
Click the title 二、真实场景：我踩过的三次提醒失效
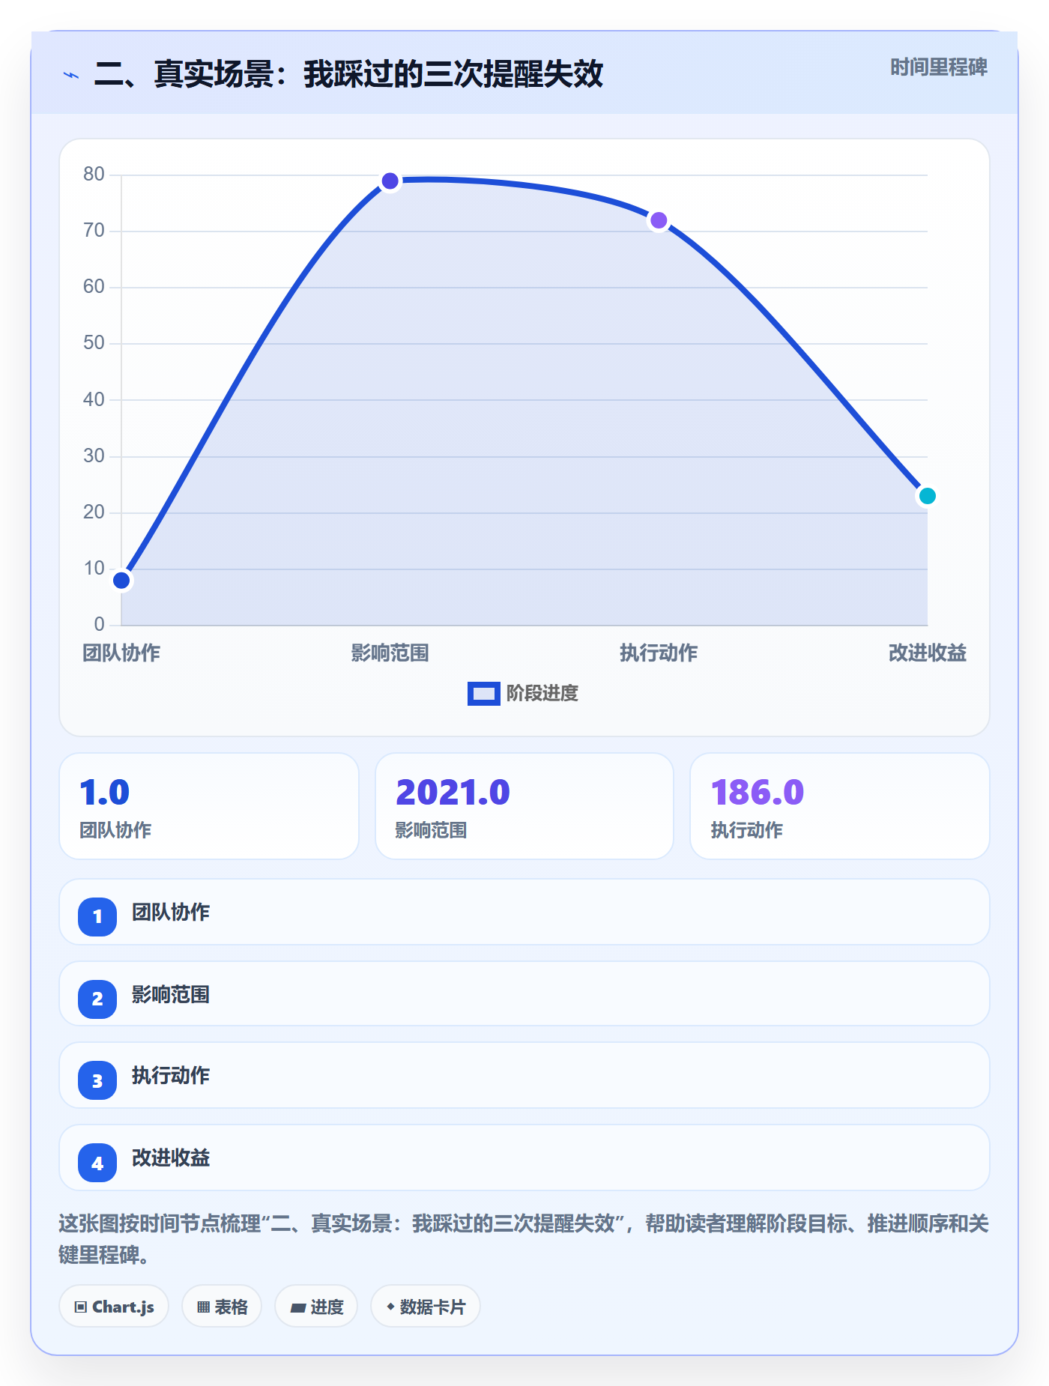pyautogui.click(x=348, y=74)
